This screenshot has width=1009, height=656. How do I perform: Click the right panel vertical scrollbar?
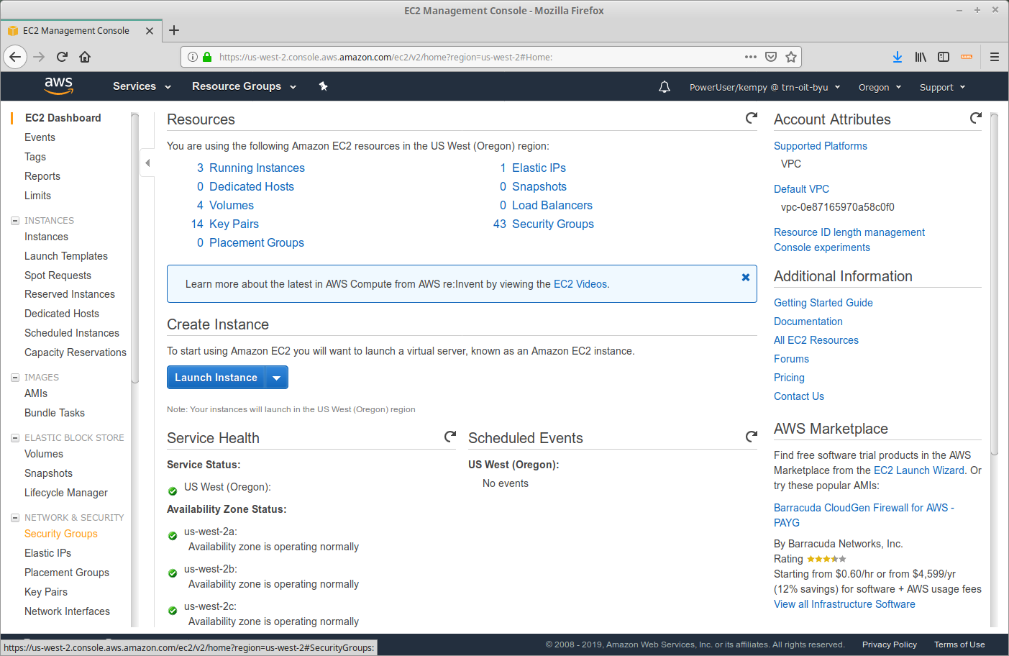click(994, 284)
